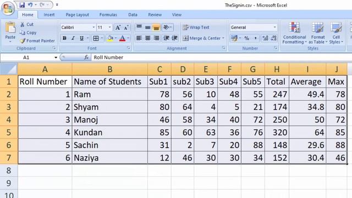
Task: Increase font size with Grow Font
Action: (118, 28)
